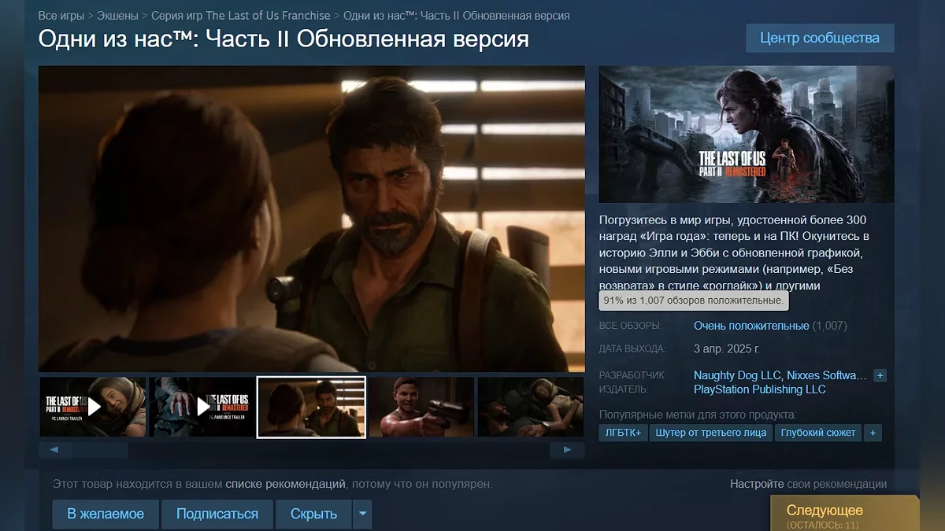Hide game using Скрыть button

[313, 514]
